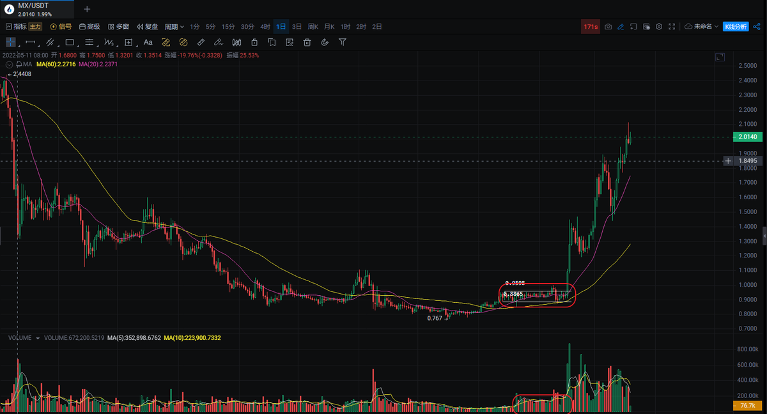The width and height of the screenshot is (767, 414).
Task: Click the MA(5) volume legend label
Action: click(x=134, y=337)
